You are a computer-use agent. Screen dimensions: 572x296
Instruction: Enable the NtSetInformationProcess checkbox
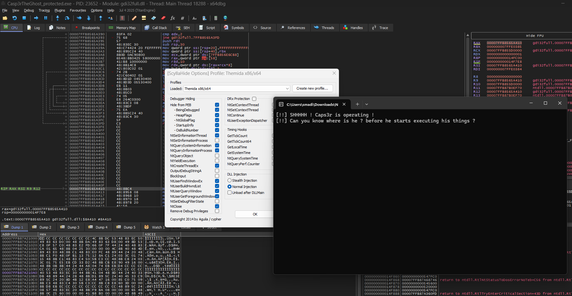217,141
